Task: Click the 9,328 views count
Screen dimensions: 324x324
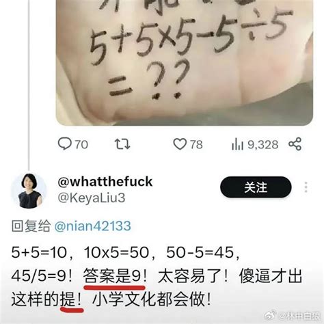Action: point(263,144)
